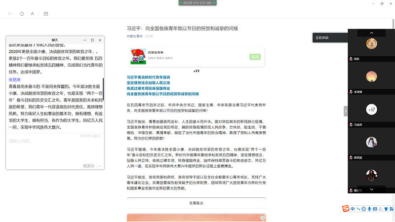The image size is (395, 222).
Task: Reload the article with the refresh icon
Action: [22, 14]
